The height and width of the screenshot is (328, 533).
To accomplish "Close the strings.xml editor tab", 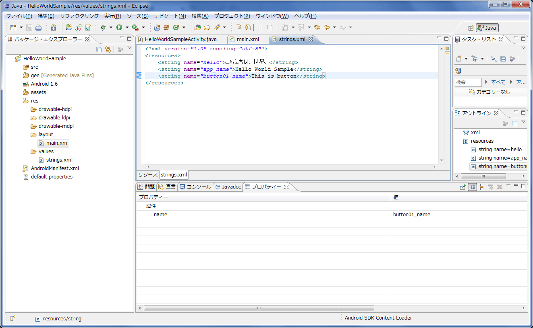I will (x=311, y=39).
